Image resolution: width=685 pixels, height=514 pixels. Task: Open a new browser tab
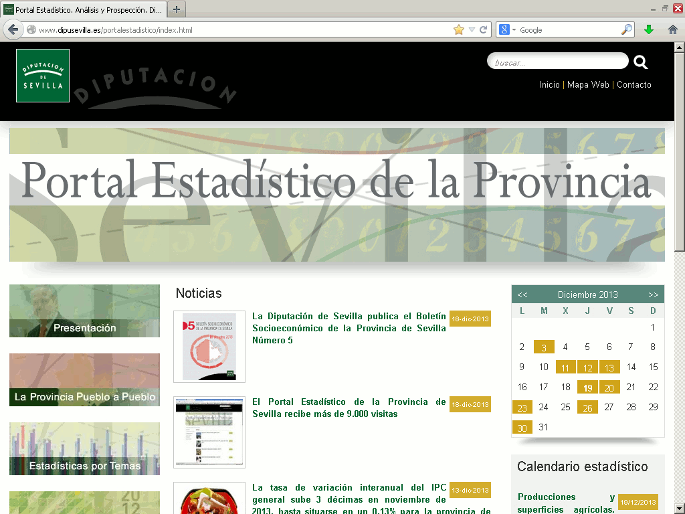coord(177,9)
